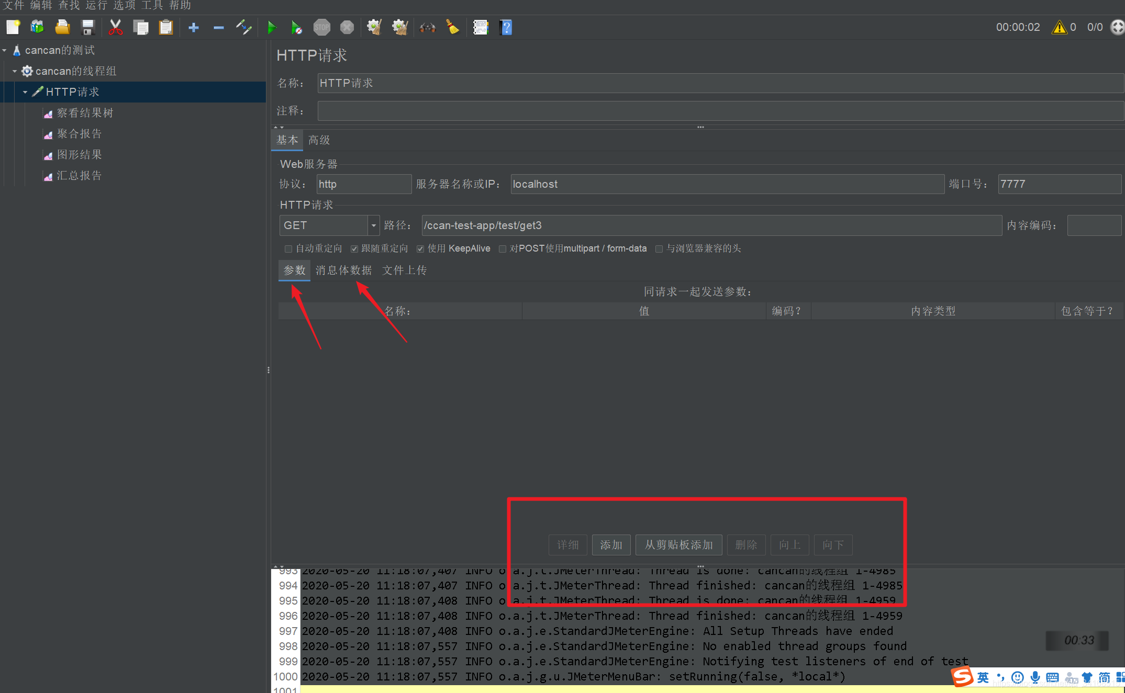1125x693 pixels.
Task: Click the Shutdown threads icon
Action: point(347,27)
